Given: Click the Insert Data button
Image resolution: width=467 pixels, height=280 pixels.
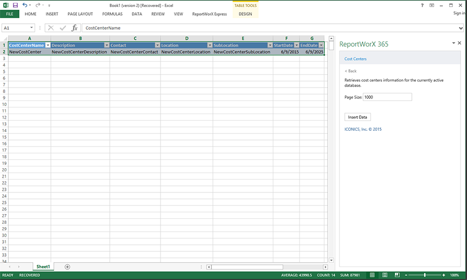Looking at the screenshot, I should click(x=357, y=117).
